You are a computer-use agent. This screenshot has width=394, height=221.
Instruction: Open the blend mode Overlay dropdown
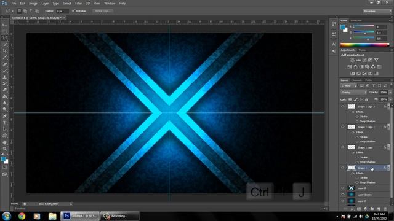click(x=353, y=93)
